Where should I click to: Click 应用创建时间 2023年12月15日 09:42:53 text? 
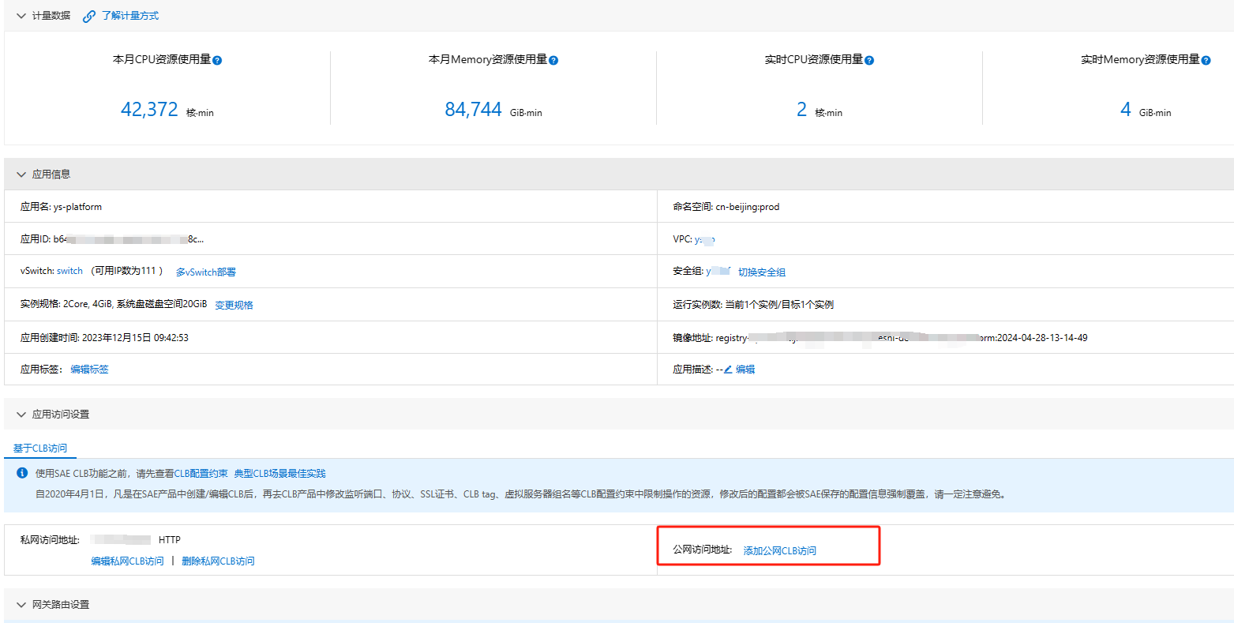click(x=104, y=337)
